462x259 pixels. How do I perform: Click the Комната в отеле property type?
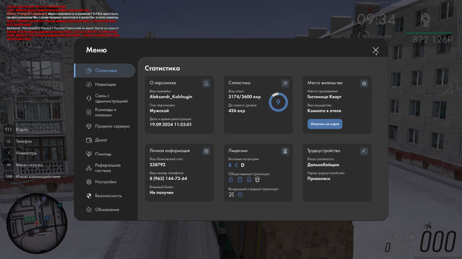(324, 110)
